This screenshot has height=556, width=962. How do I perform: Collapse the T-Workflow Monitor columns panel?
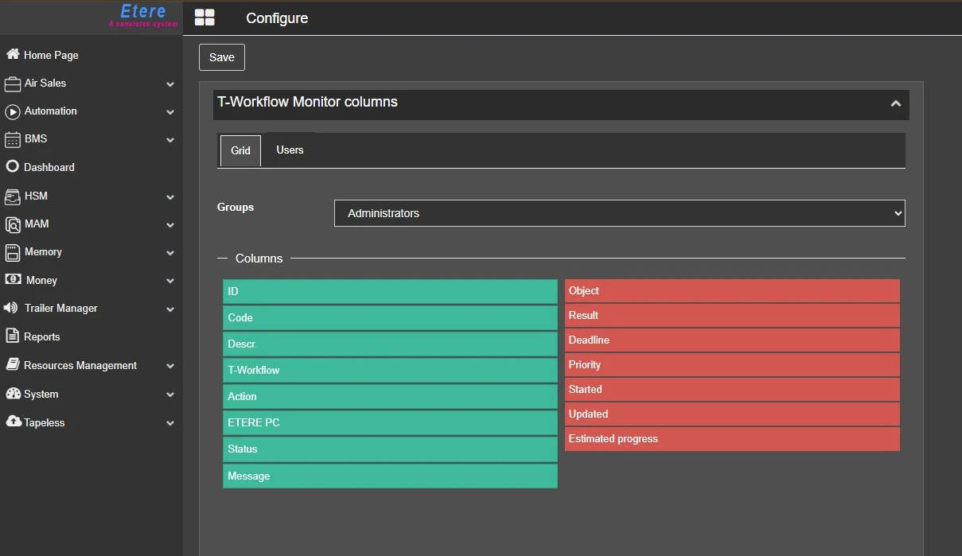pos(895,103)
